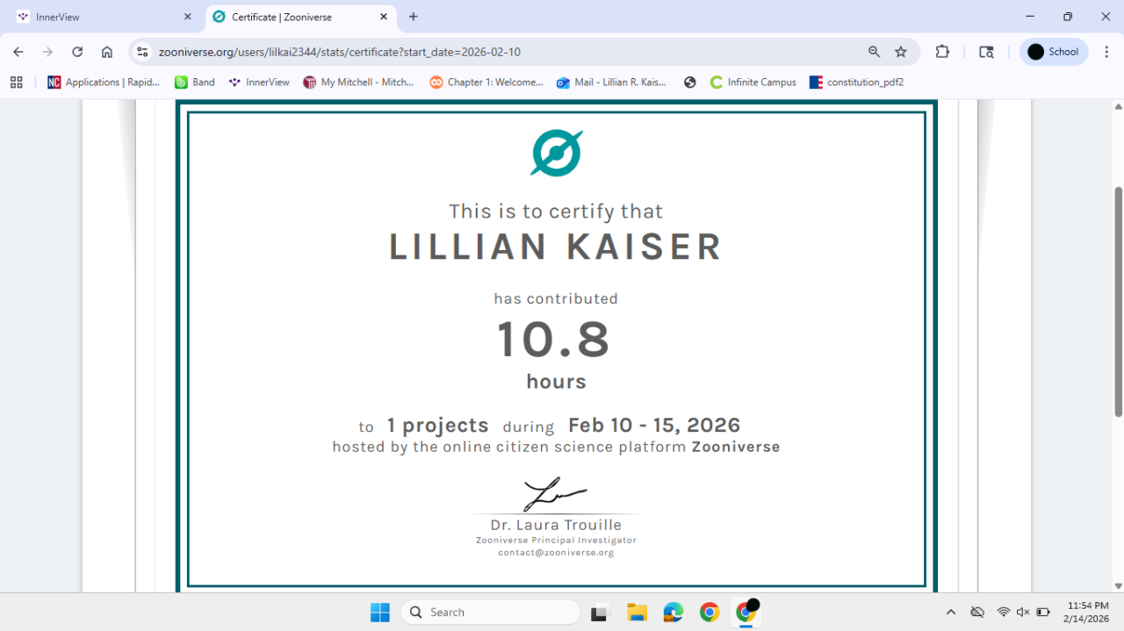Click the date range Feb 10 - 15, 2026
The height and width of the screenshot is (631, 1124).
(x=654, y=426)
